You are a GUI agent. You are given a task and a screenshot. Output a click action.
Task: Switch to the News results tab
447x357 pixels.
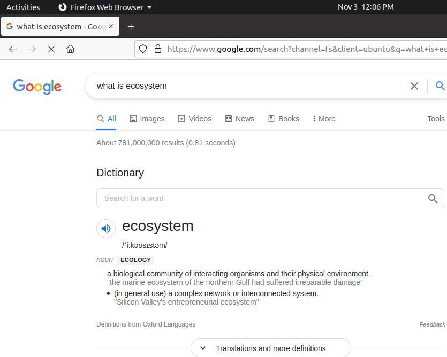coord(239,119)
